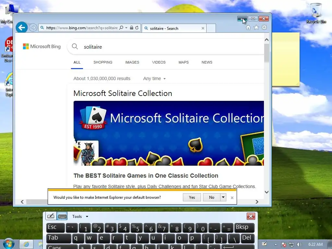Click Yes to make IE default browser
The width and height of the screenshot is (332, 249).
click(192, 197)
